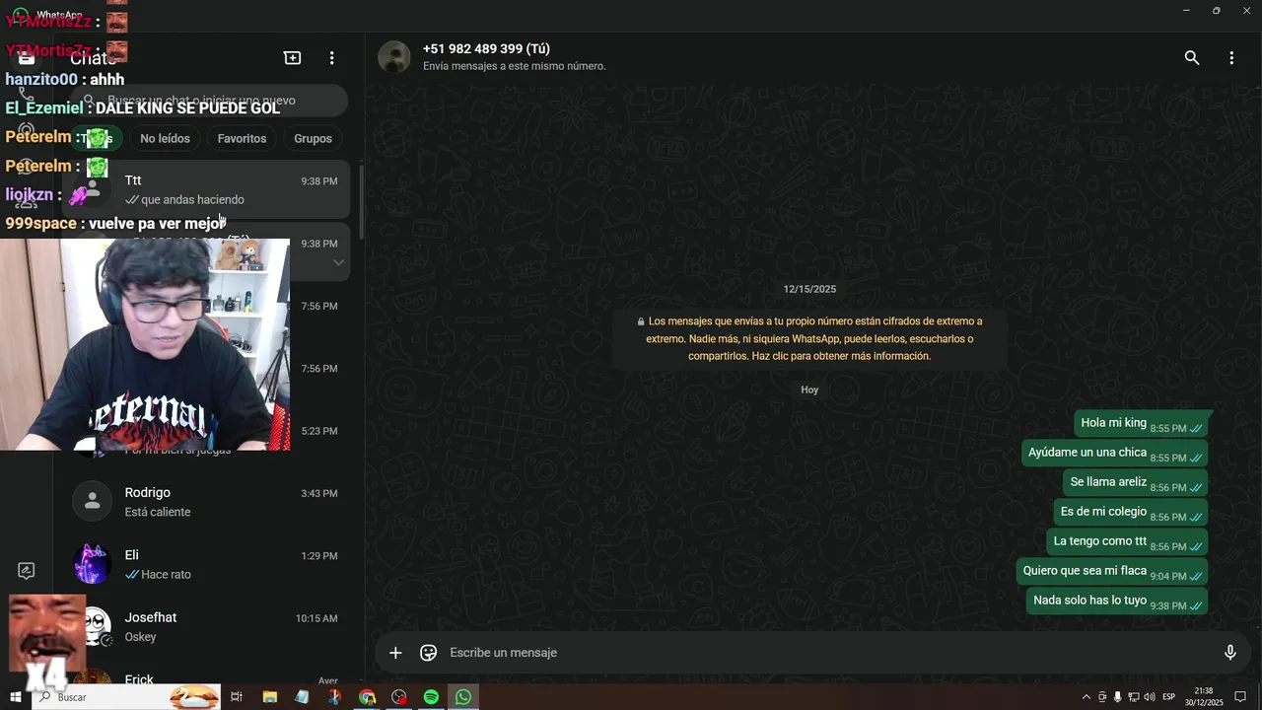
Task: Show hidden system tray icons
Action: 1087,697
